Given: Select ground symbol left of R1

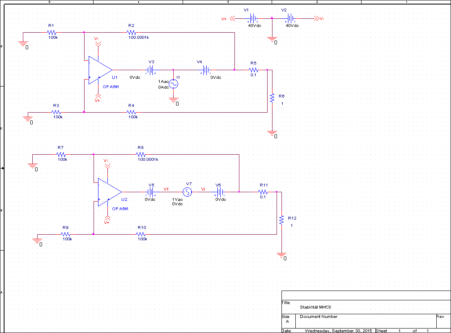Looking at the screenshot, I should 23,44.
